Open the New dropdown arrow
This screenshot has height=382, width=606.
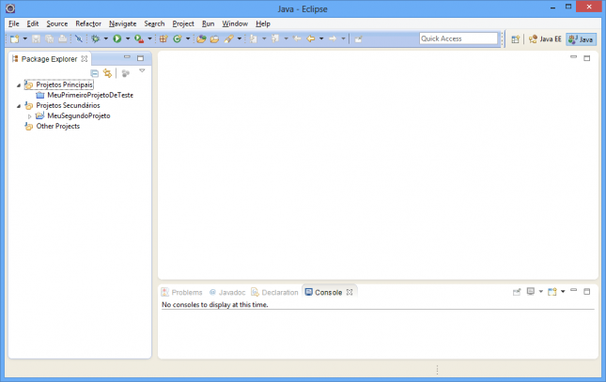[x=25, y=38]
